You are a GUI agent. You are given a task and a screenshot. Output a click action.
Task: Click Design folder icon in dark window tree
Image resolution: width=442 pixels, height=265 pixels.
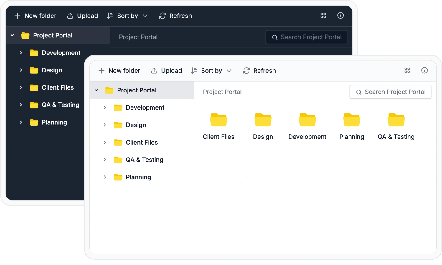coord(34,70)
